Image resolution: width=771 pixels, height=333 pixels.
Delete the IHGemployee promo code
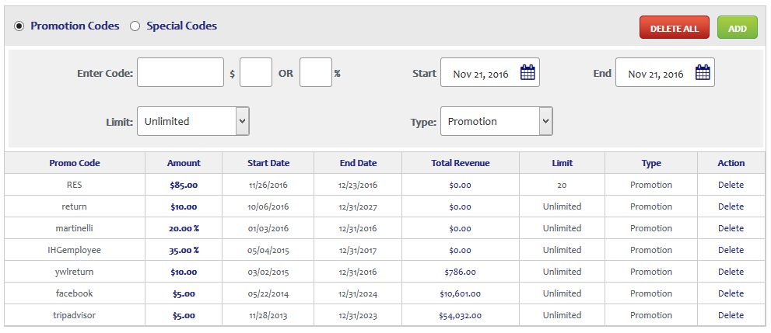(x=731, y=250)
